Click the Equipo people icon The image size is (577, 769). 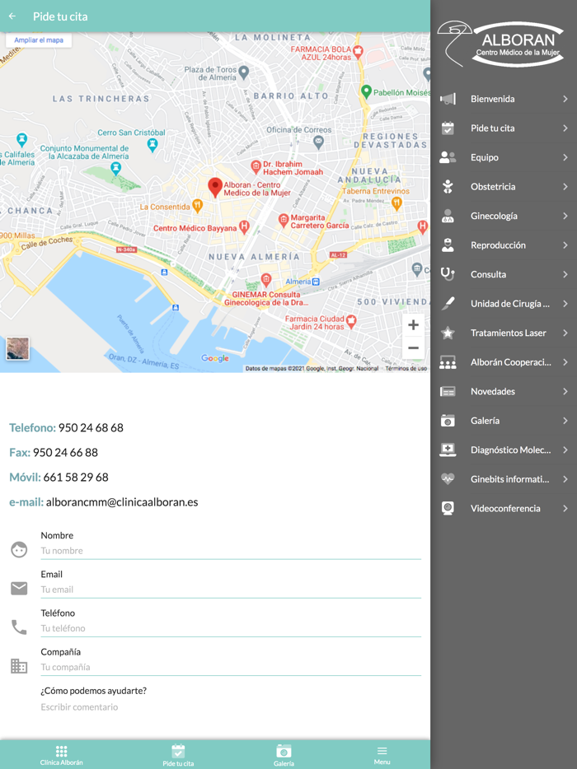click(448, 157)
